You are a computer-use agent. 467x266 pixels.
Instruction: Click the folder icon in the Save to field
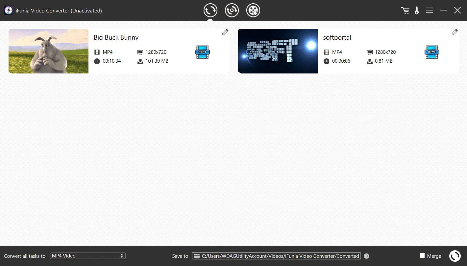(197, 256)
